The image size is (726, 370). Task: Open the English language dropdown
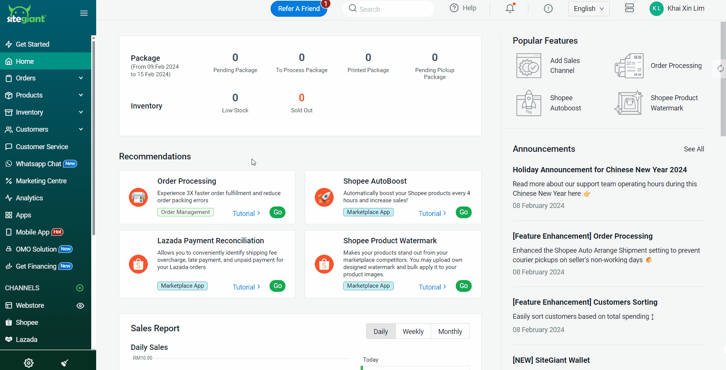(588, 9)
